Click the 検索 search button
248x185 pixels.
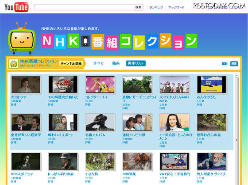click(x=138, y=7)
